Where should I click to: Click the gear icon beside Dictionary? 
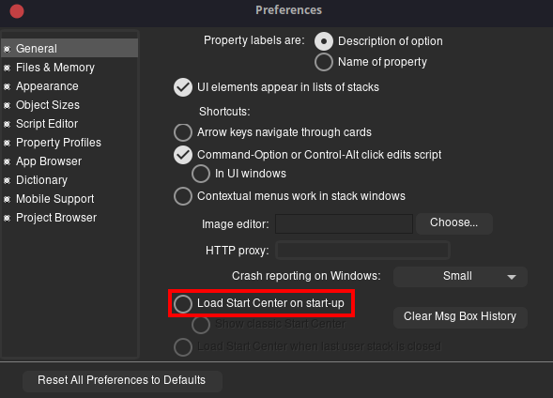tap(8, 180)
